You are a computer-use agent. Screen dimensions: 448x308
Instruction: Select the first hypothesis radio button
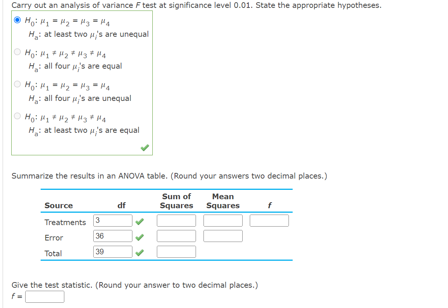(17, 21)
